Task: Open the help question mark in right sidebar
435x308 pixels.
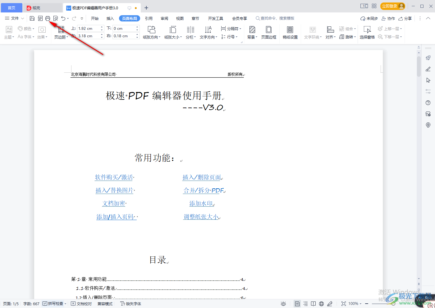Action: [x=428, y=103]
